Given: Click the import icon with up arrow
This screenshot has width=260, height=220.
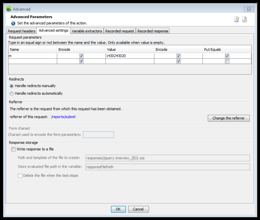Looking at the screenshot, I should pos(237,19).
